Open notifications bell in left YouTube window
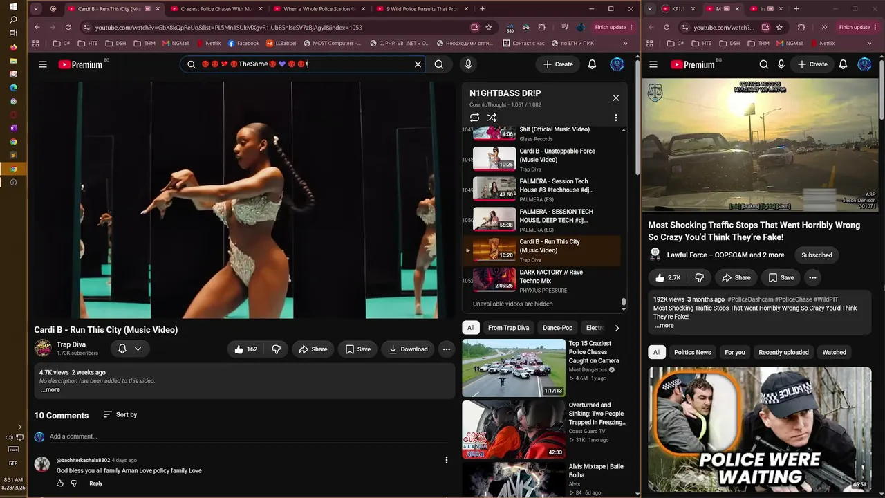The image size is (885, 498). (x=592, y=64)
